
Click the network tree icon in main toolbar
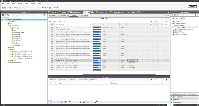tap(45, 8)
